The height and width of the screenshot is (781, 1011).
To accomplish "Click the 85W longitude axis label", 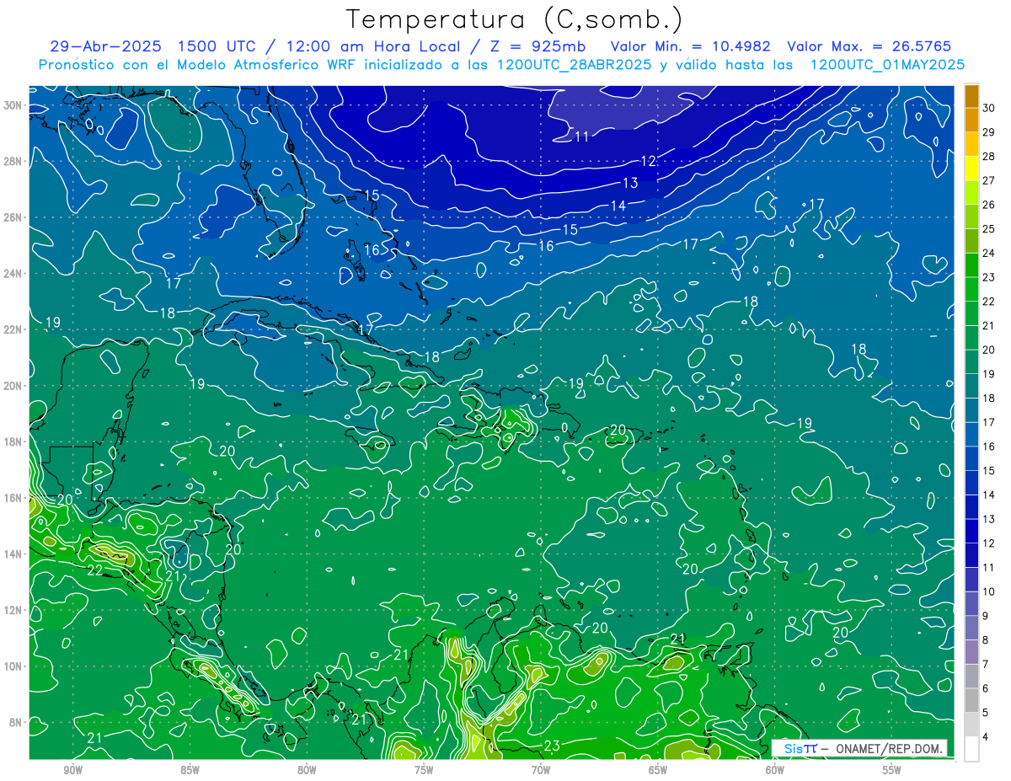I will click(190, 770).
